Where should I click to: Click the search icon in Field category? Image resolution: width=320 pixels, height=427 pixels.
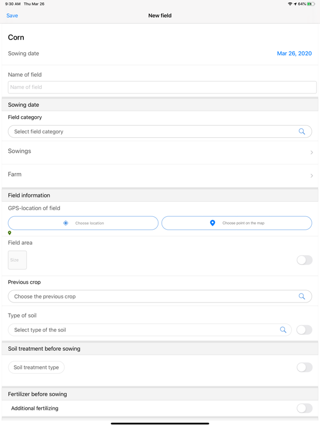[x=302, y=132]
